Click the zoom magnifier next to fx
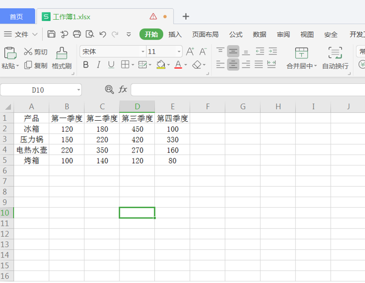Viewport: 365px width, 283px height. click(109, 89)
